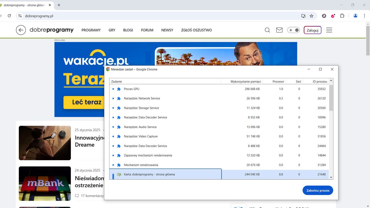Click the Chrome logo in task manager title
Viewport: 370px width, 208px height.
pyautogui.click(x=108, y=69)
